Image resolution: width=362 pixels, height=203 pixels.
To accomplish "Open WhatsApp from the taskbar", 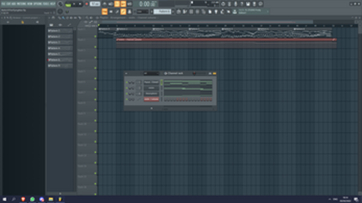I will click(x=32, y=199).
